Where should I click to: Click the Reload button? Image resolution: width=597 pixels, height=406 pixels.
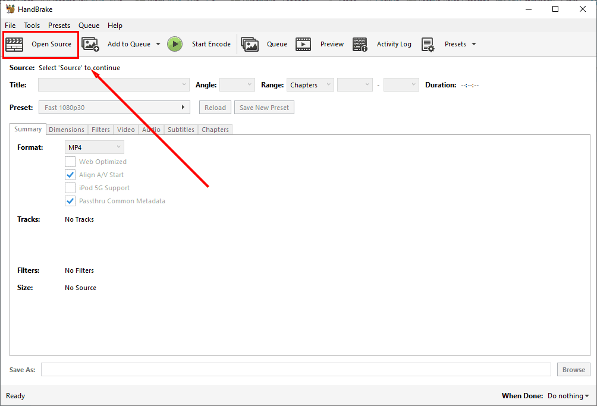pos(215,108)
